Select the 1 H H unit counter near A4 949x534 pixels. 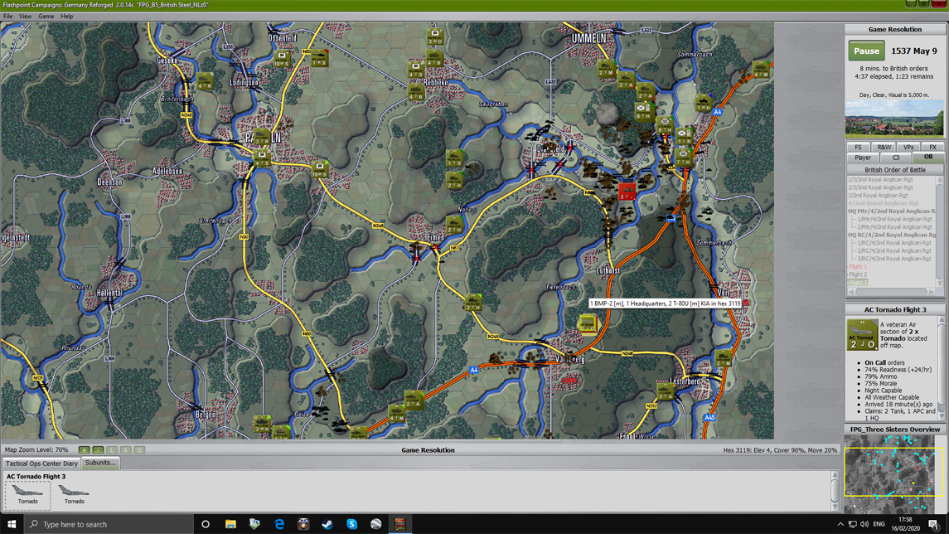pos(703,103)
